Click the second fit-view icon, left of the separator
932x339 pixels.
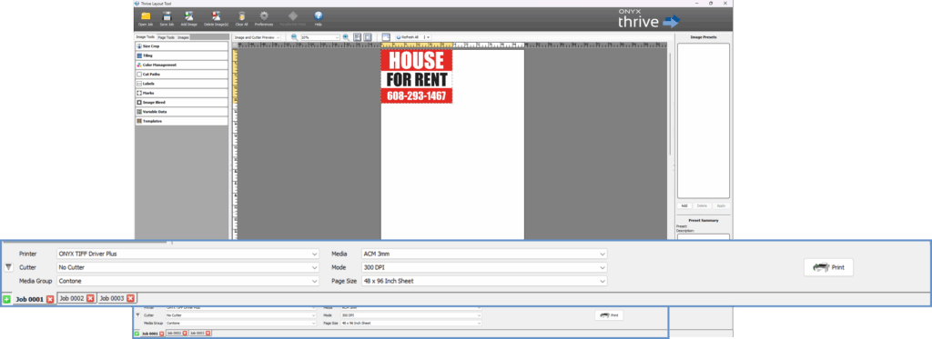(368, 37)
